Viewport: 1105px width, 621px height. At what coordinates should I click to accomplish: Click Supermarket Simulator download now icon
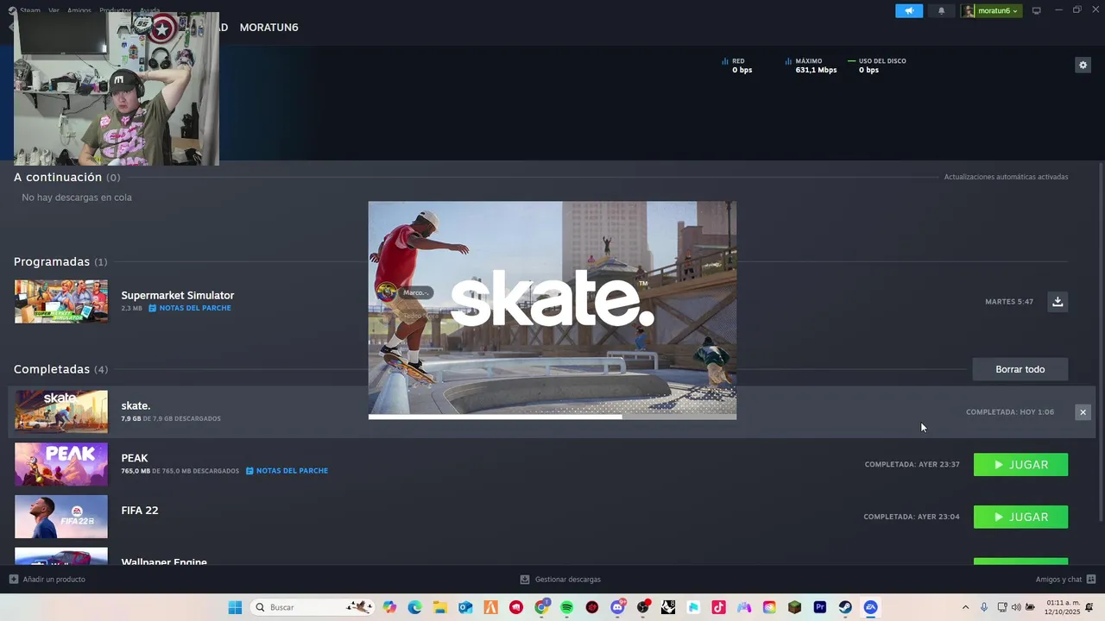(1058, 302)
